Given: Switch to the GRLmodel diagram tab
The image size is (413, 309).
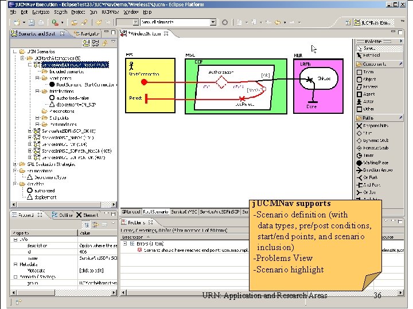Looking at the screenshot, I should click(131, 212).
